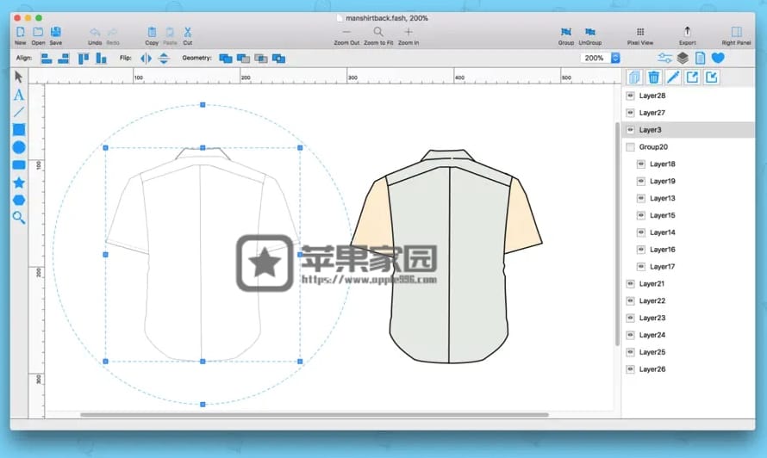Click the Export icon
Viewport: 767px width, 458px height.
tap(687, 32)
